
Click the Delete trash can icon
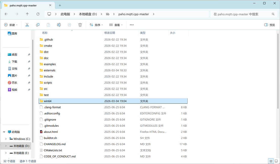click(x=80, y=25)
